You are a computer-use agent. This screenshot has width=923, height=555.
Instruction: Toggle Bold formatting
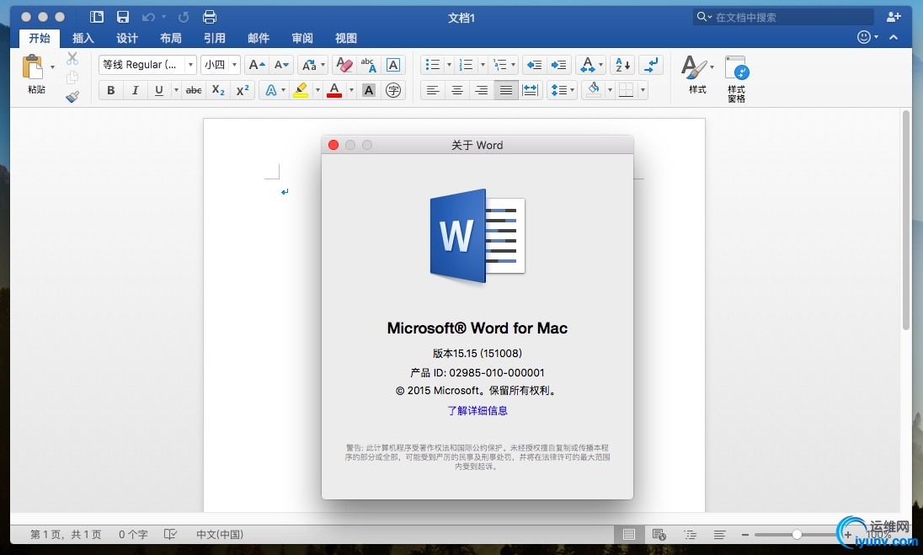click(110, 90)
